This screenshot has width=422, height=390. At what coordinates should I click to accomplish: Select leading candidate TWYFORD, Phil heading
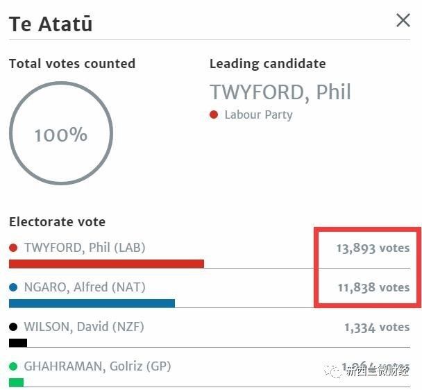pos(280,92)
